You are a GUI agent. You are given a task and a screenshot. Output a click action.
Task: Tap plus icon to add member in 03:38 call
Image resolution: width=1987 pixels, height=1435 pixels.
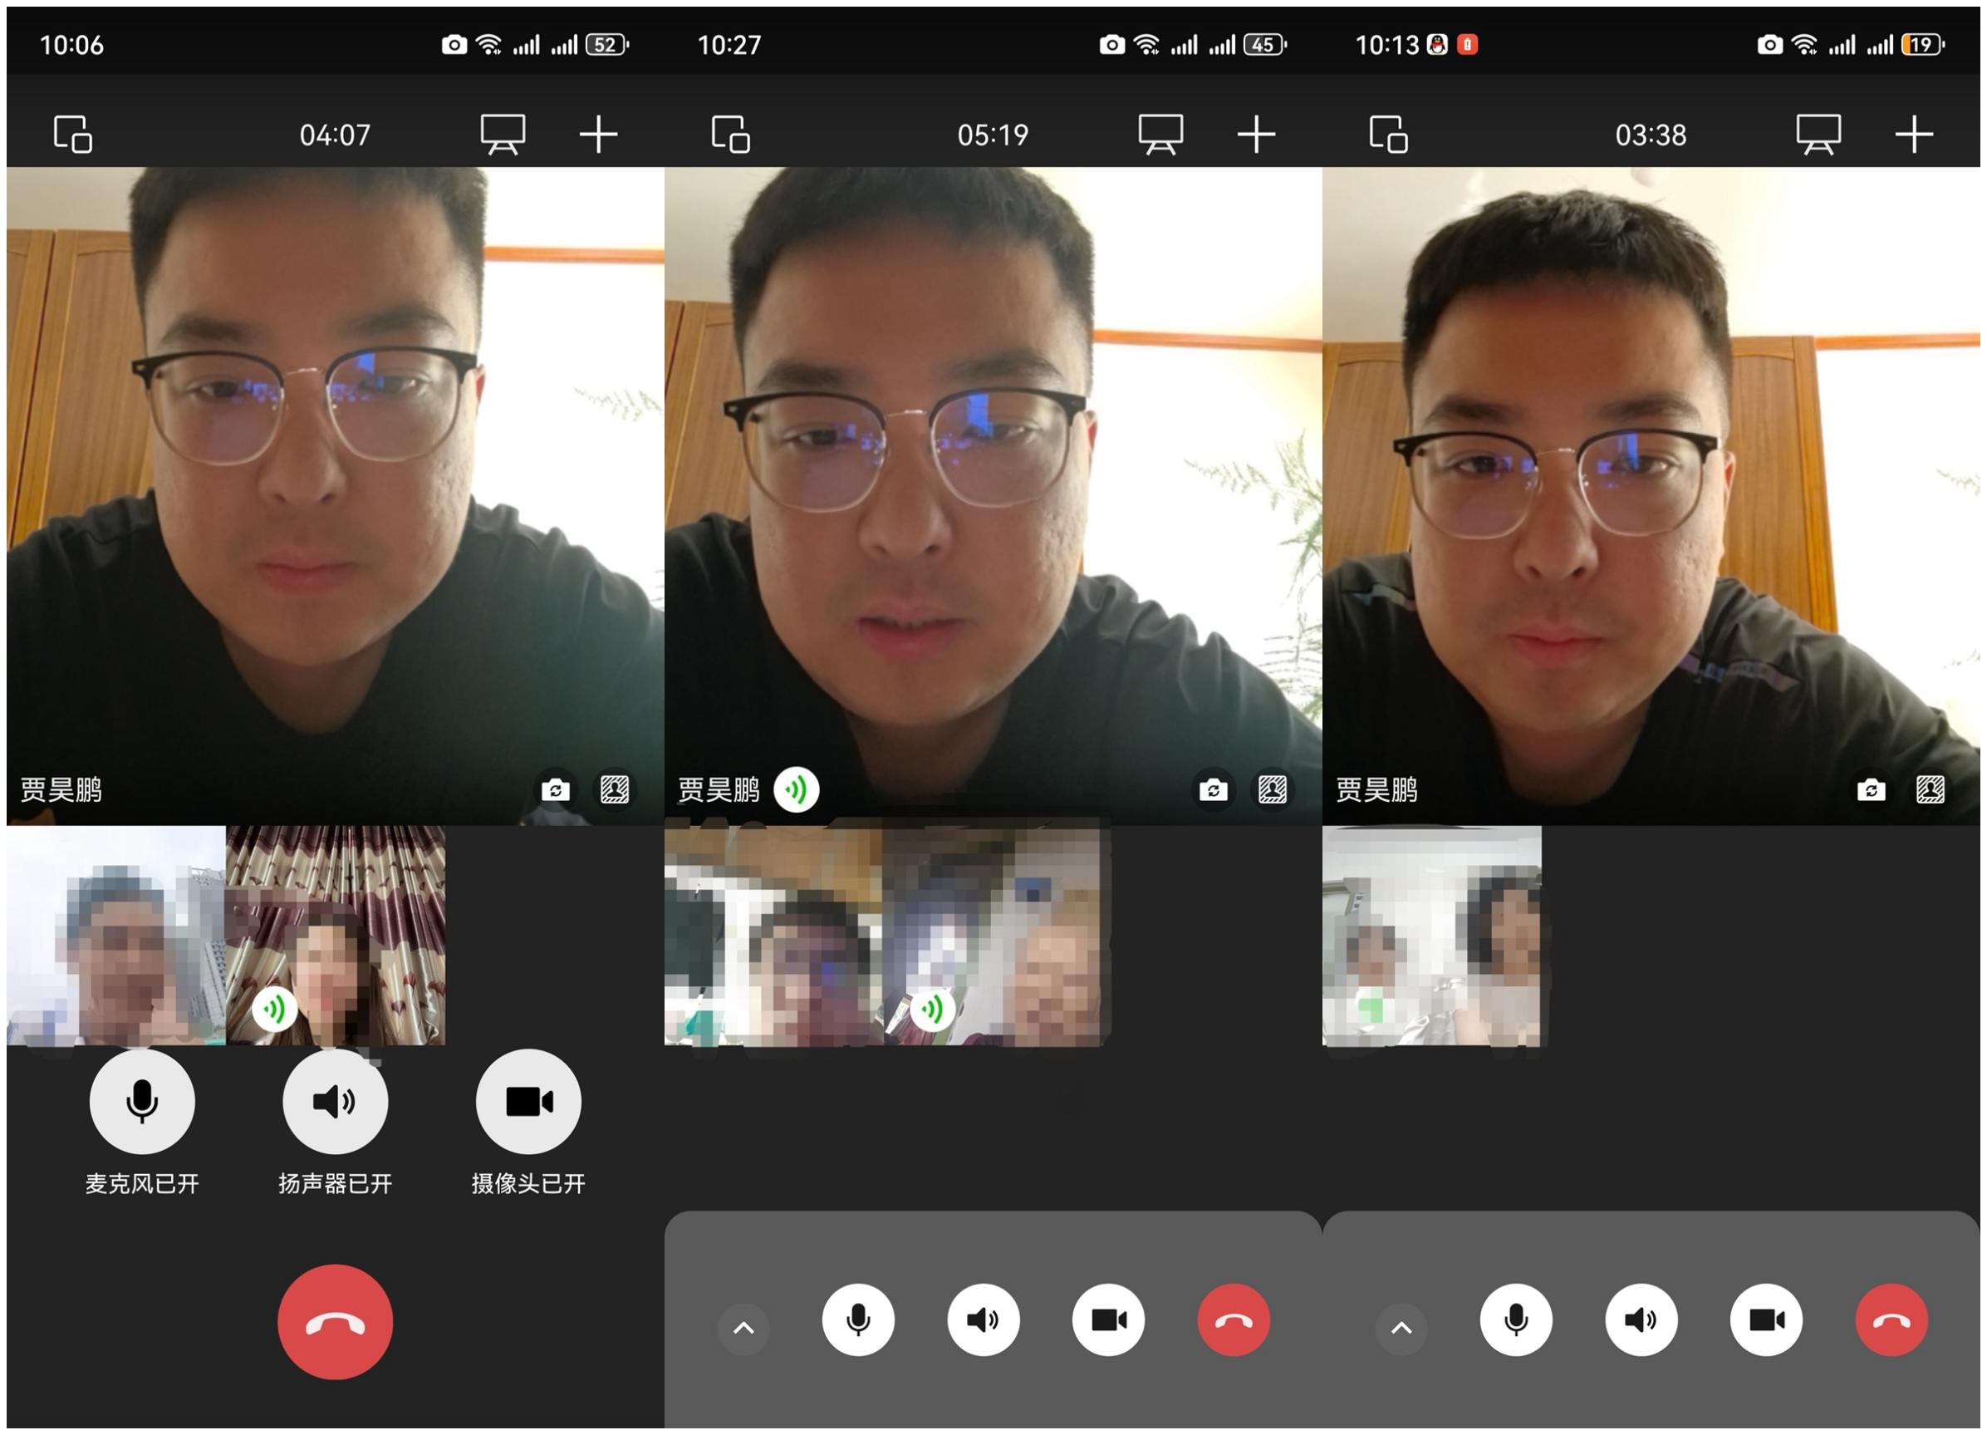coord(1913,134)
